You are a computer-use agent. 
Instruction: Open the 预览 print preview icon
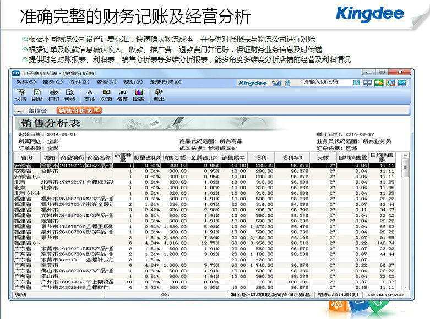point(70,95)
